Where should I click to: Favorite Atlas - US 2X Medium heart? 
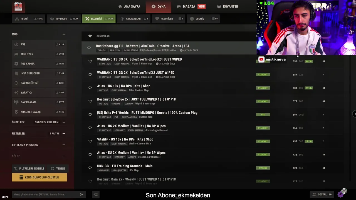[90, 128]
